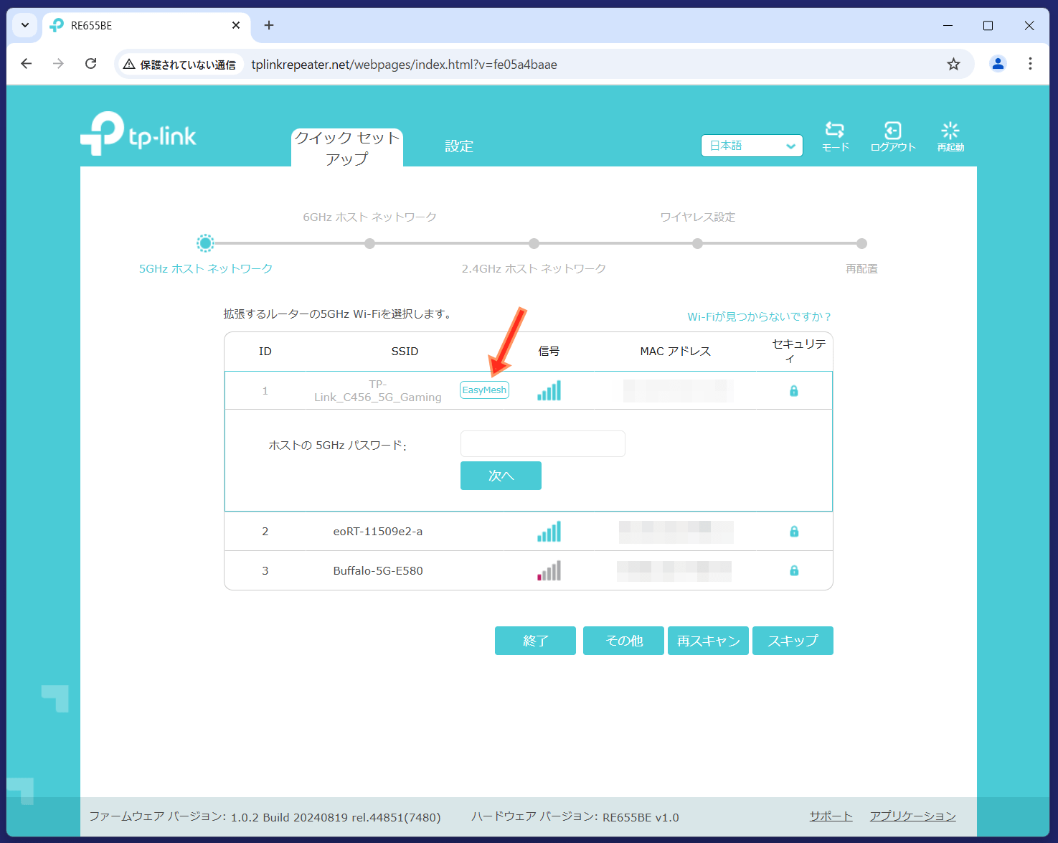This screenshot has width=1058, height=843.
Task: Select the TP-Link_C456_5G_Gaming SSID
Action: coord(378,390)
